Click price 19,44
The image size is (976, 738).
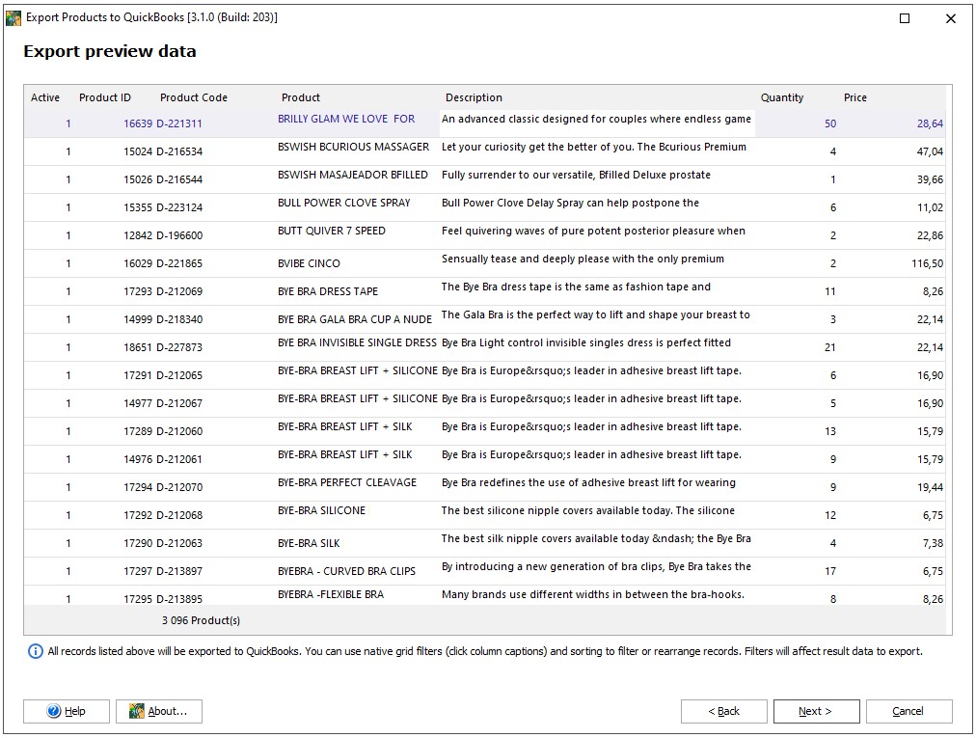(x=930, y=487)
